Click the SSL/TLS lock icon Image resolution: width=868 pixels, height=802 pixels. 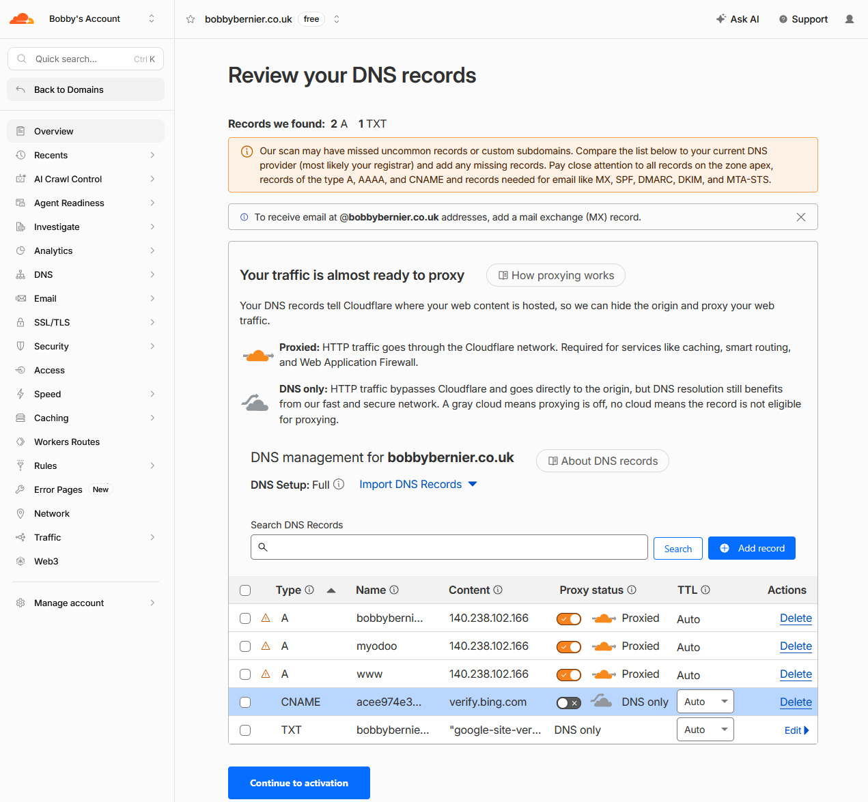pos(20,322)
